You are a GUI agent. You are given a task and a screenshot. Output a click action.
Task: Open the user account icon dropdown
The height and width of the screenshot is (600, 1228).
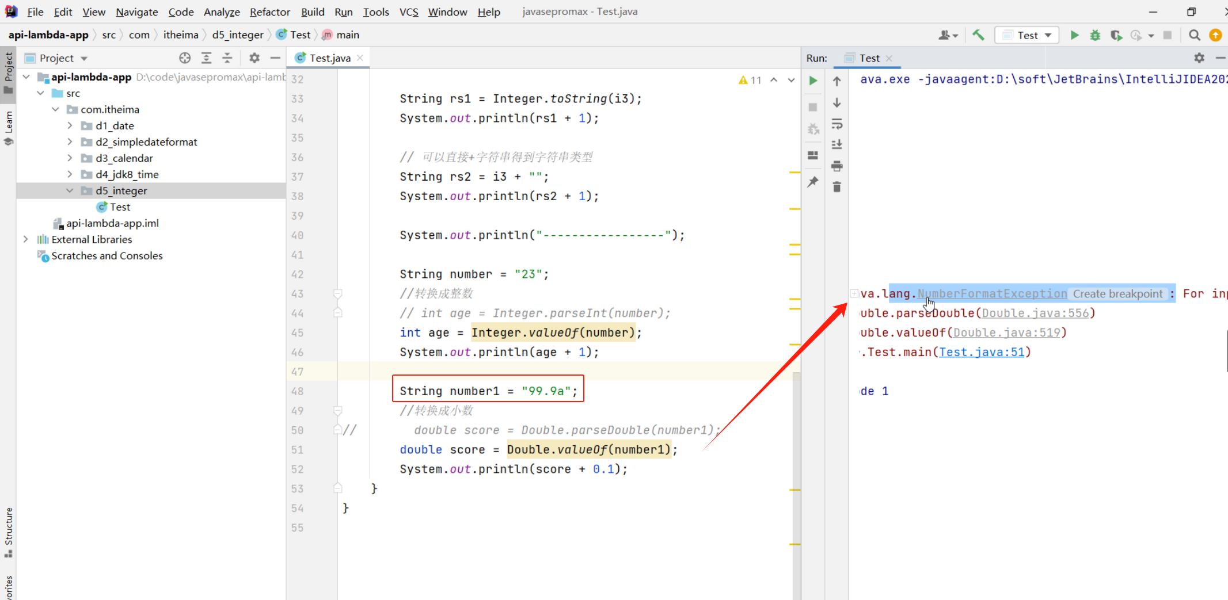pyautogui.click(x=948, y=35)
